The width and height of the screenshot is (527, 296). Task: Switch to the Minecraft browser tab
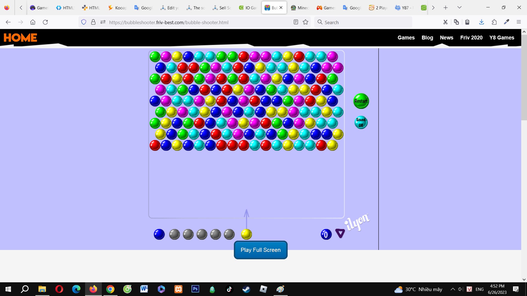tap(300, 7)
